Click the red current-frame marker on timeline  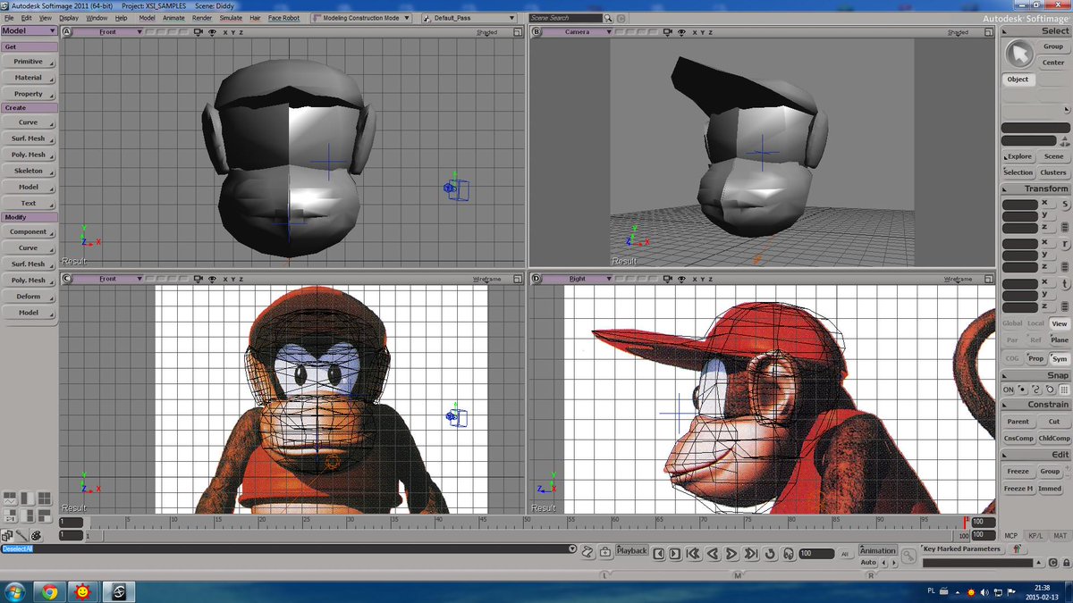965,523
